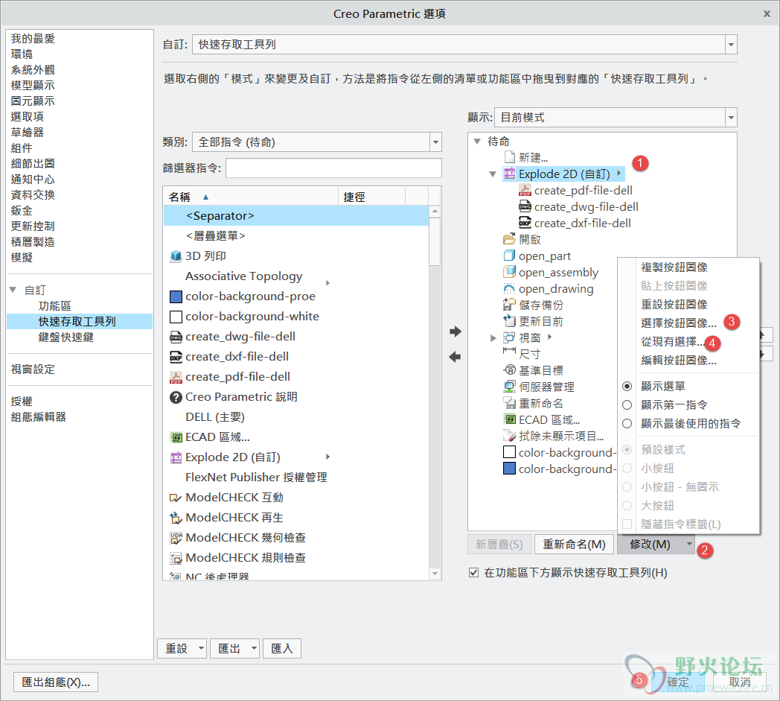Click the ModelCHECK 幾何檢查 icon
The height and width of the screenshot is (701, 780).
point(176,538)
